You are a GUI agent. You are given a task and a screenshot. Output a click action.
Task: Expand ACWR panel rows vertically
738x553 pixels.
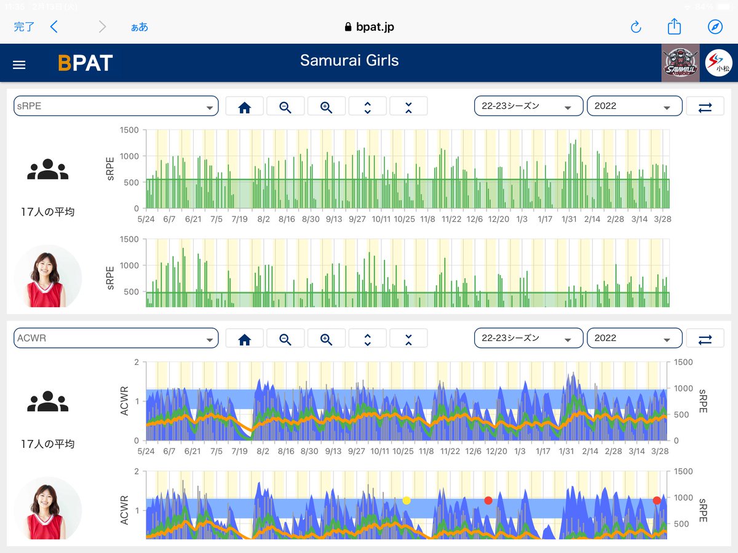[368, 339]
